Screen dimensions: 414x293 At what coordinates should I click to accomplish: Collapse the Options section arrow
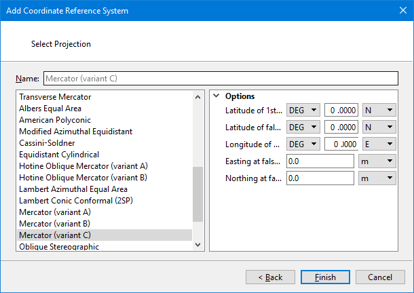(216, 96)
